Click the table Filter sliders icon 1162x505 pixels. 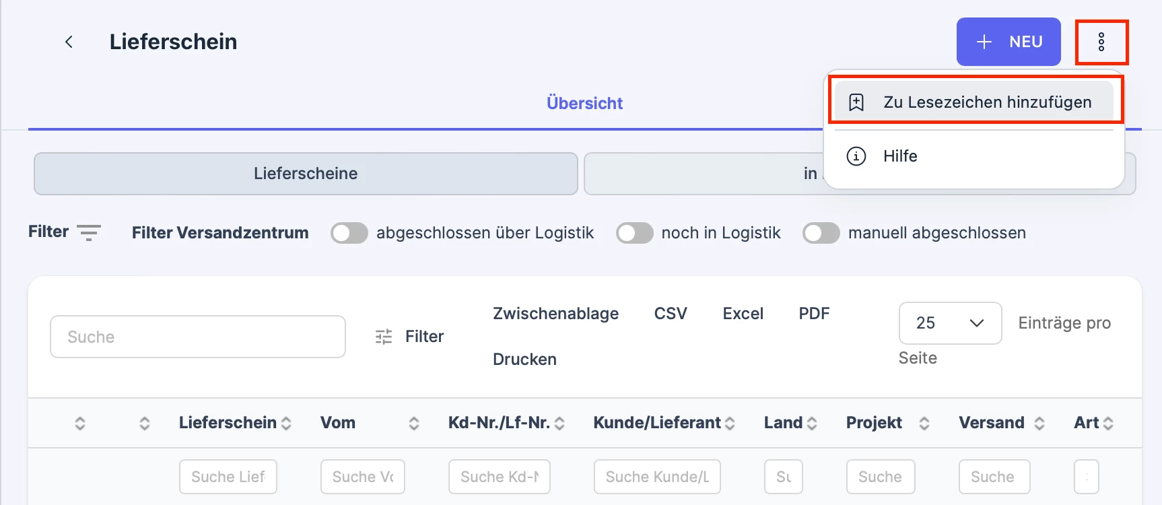pos(384,337)
